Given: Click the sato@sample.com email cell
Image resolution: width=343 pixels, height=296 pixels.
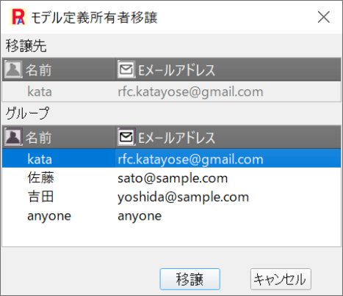Looking at the screenshot, I should pyautogui.click(x=173, y=178).
